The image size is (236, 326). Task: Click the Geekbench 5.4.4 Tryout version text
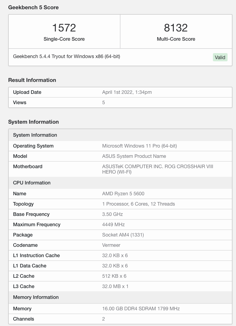(x=67, y=56)
